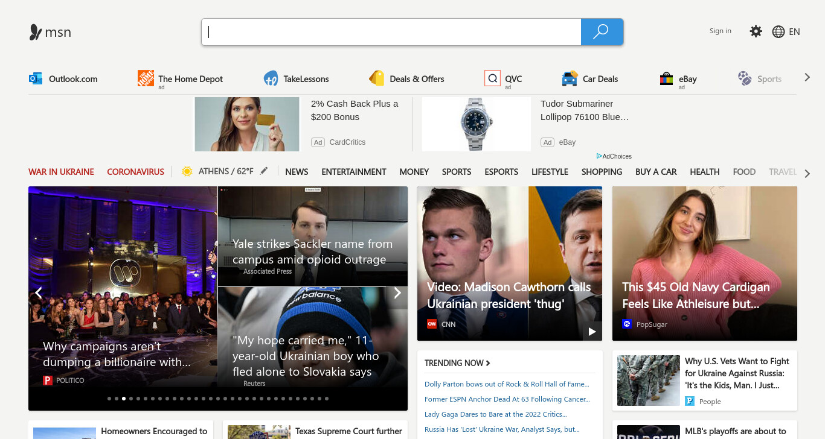This screenshot has width=825, height=439.
Task: Click the CNN source logo
Action: pyautogui.click(x=432, y=324)
